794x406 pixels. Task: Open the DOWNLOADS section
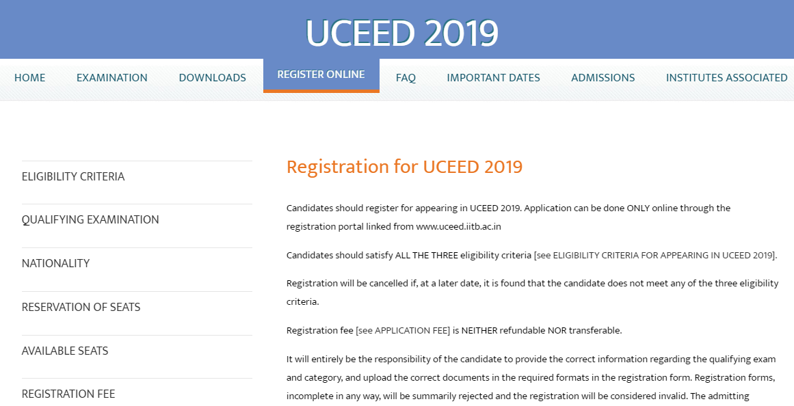[x=212, y=77]
